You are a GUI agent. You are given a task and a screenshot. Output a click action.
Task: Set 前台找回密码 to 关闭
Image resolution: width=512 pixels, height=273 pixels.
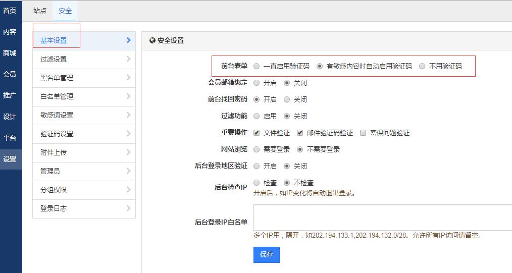[287, 99]
